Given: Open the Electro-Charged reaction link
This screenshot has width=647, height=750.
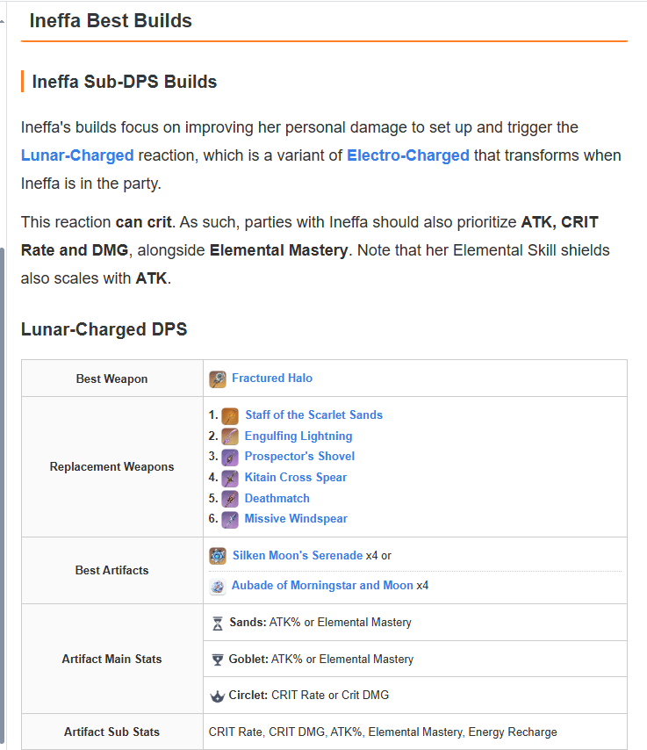Looking at the screenshot, I should 408,155.
